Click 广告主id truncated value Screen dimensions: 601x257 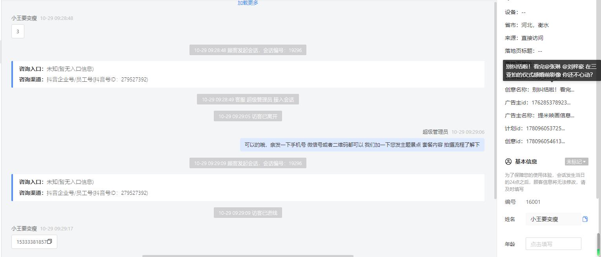coord(551,102)
